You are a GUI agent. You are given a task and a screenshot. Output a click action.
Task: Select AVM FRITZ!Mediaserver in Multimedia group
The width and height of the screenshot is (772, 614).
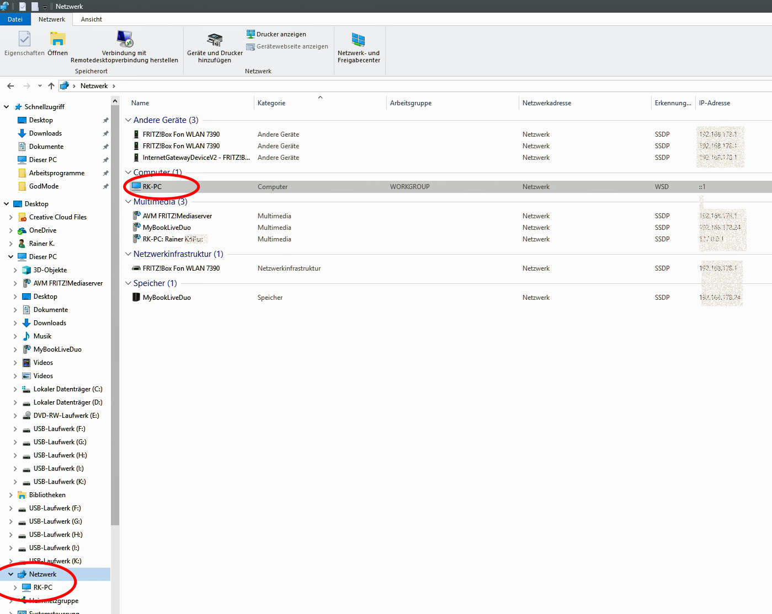click(x=172, y=216)
